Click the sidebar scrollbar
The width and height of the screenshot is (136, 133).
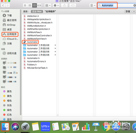coord(21,63)
